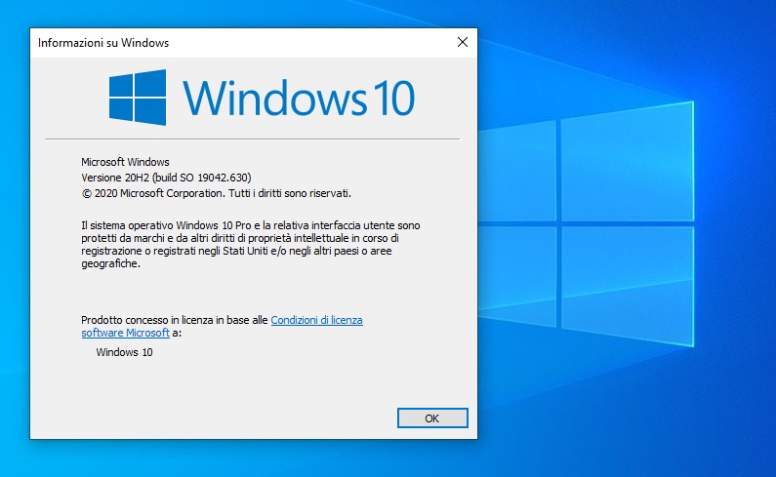Click the '© 2020 Microsoft Corporation' copyright line
Image resolution: width=776 pixels, height=477 pixels.
click(217, 193)
